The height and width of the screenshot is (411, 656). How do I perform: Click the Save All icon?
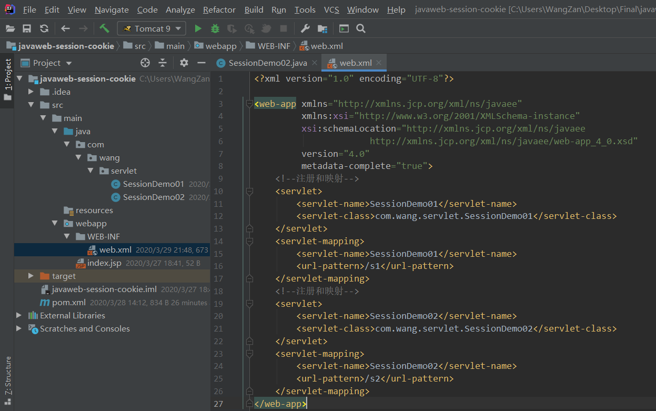pyautogui.click(x=27, y=28)
